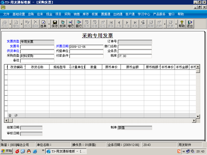Click the 流转 transfer toolbar icon

(x=159, y=24)
